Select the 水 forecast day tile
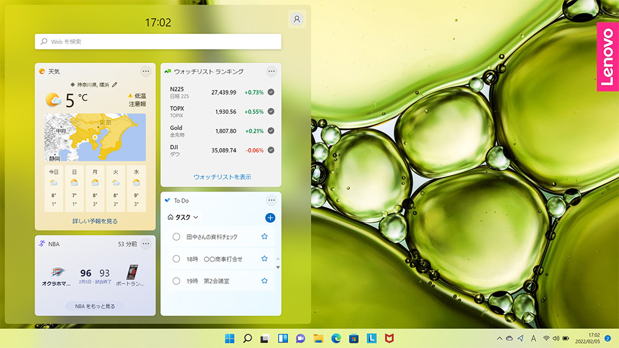 click(x=136, y=187)
